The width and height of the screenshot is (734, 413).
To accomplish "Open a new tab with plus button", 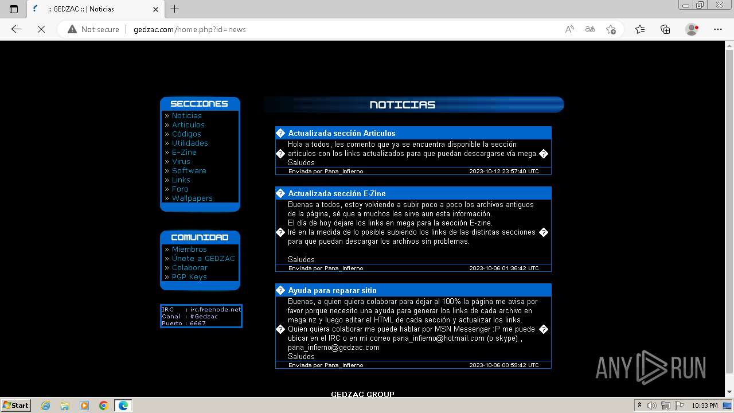I will coord(175,9).
